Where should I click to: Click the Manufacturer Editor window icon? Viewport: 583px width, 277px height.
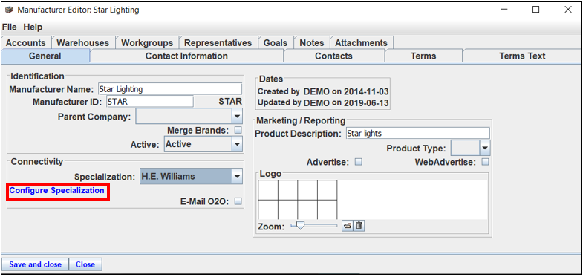point(9,10)
